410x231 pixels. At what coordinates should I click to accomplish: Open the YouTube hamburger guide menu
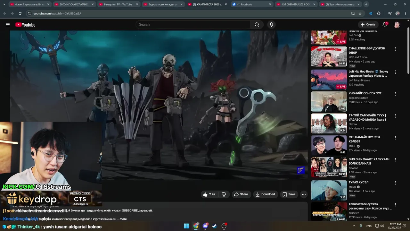click(x=8, y=25)
